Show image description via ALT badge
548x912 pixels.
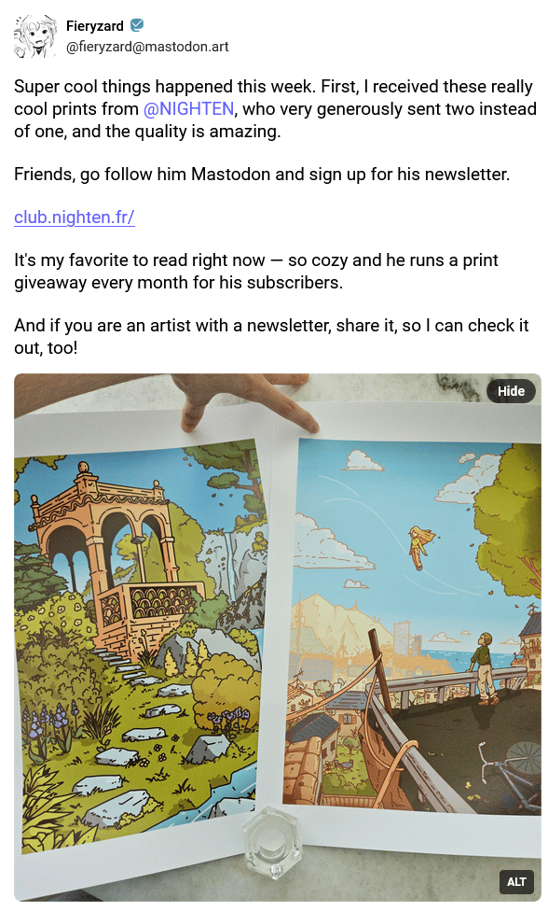click(516, 881)
